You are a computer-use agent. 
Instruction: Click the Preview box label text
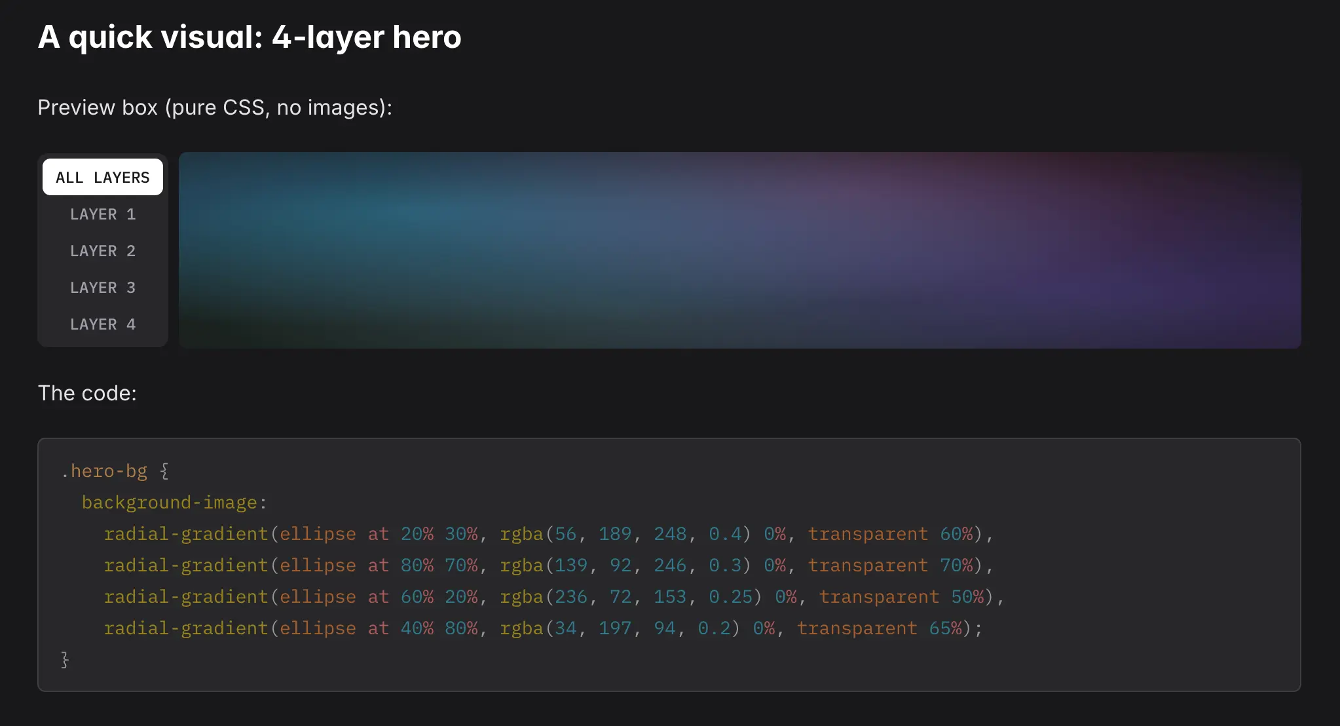pyautogui.click(x=215, y=107)
